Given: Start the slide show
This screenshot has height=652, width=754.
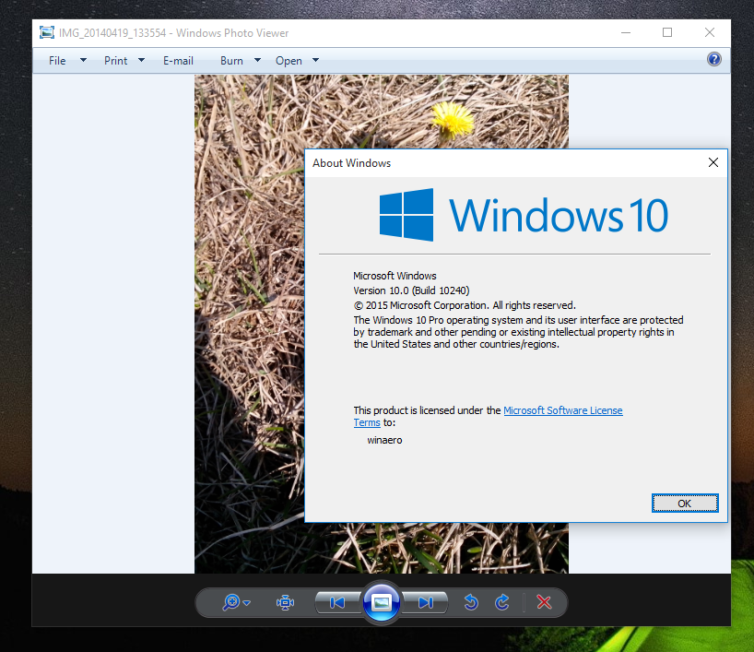Looking at the screenshot, I should coord(382,602).
